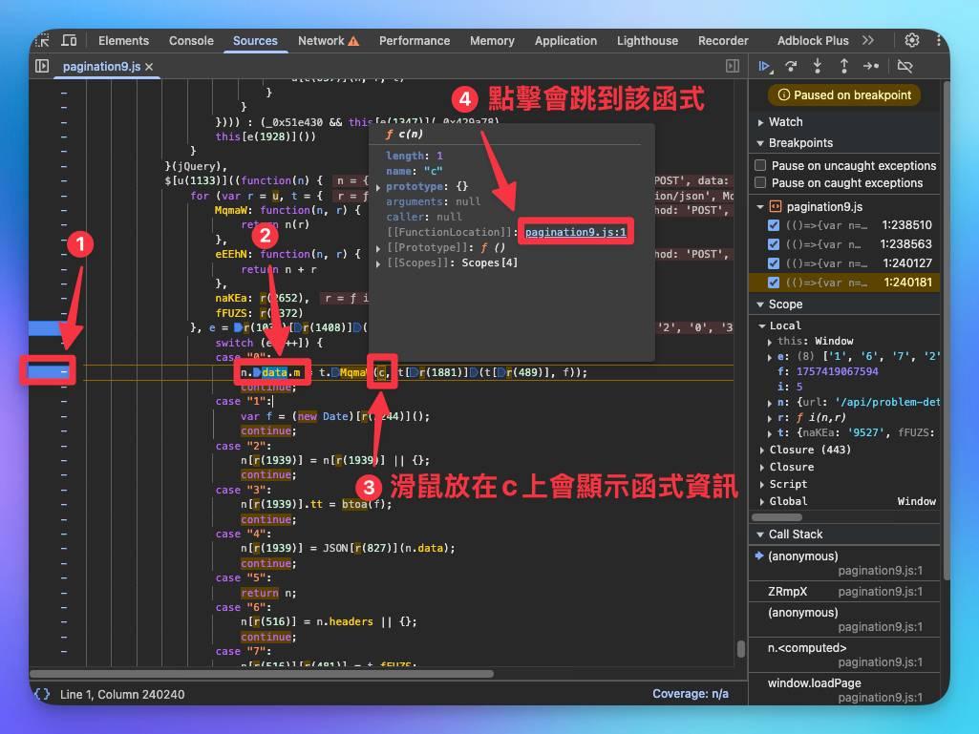
Task: Toggle the device toolbar icon
Action: pos(69,41)
